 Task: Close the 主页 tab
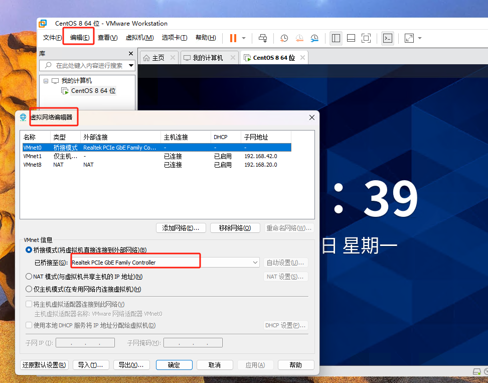coord(173,58)
